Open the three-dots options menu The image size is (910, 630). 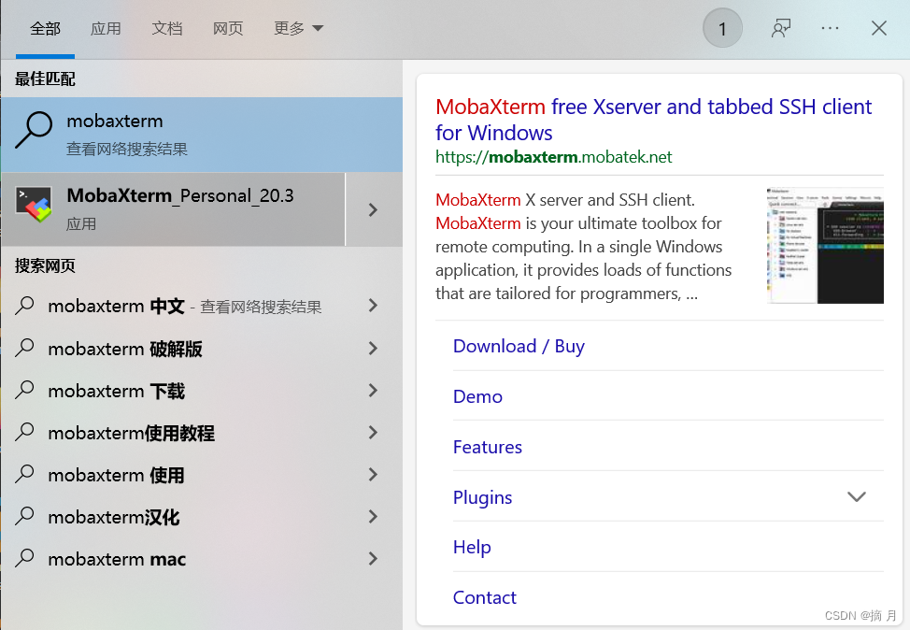point(830,28)
